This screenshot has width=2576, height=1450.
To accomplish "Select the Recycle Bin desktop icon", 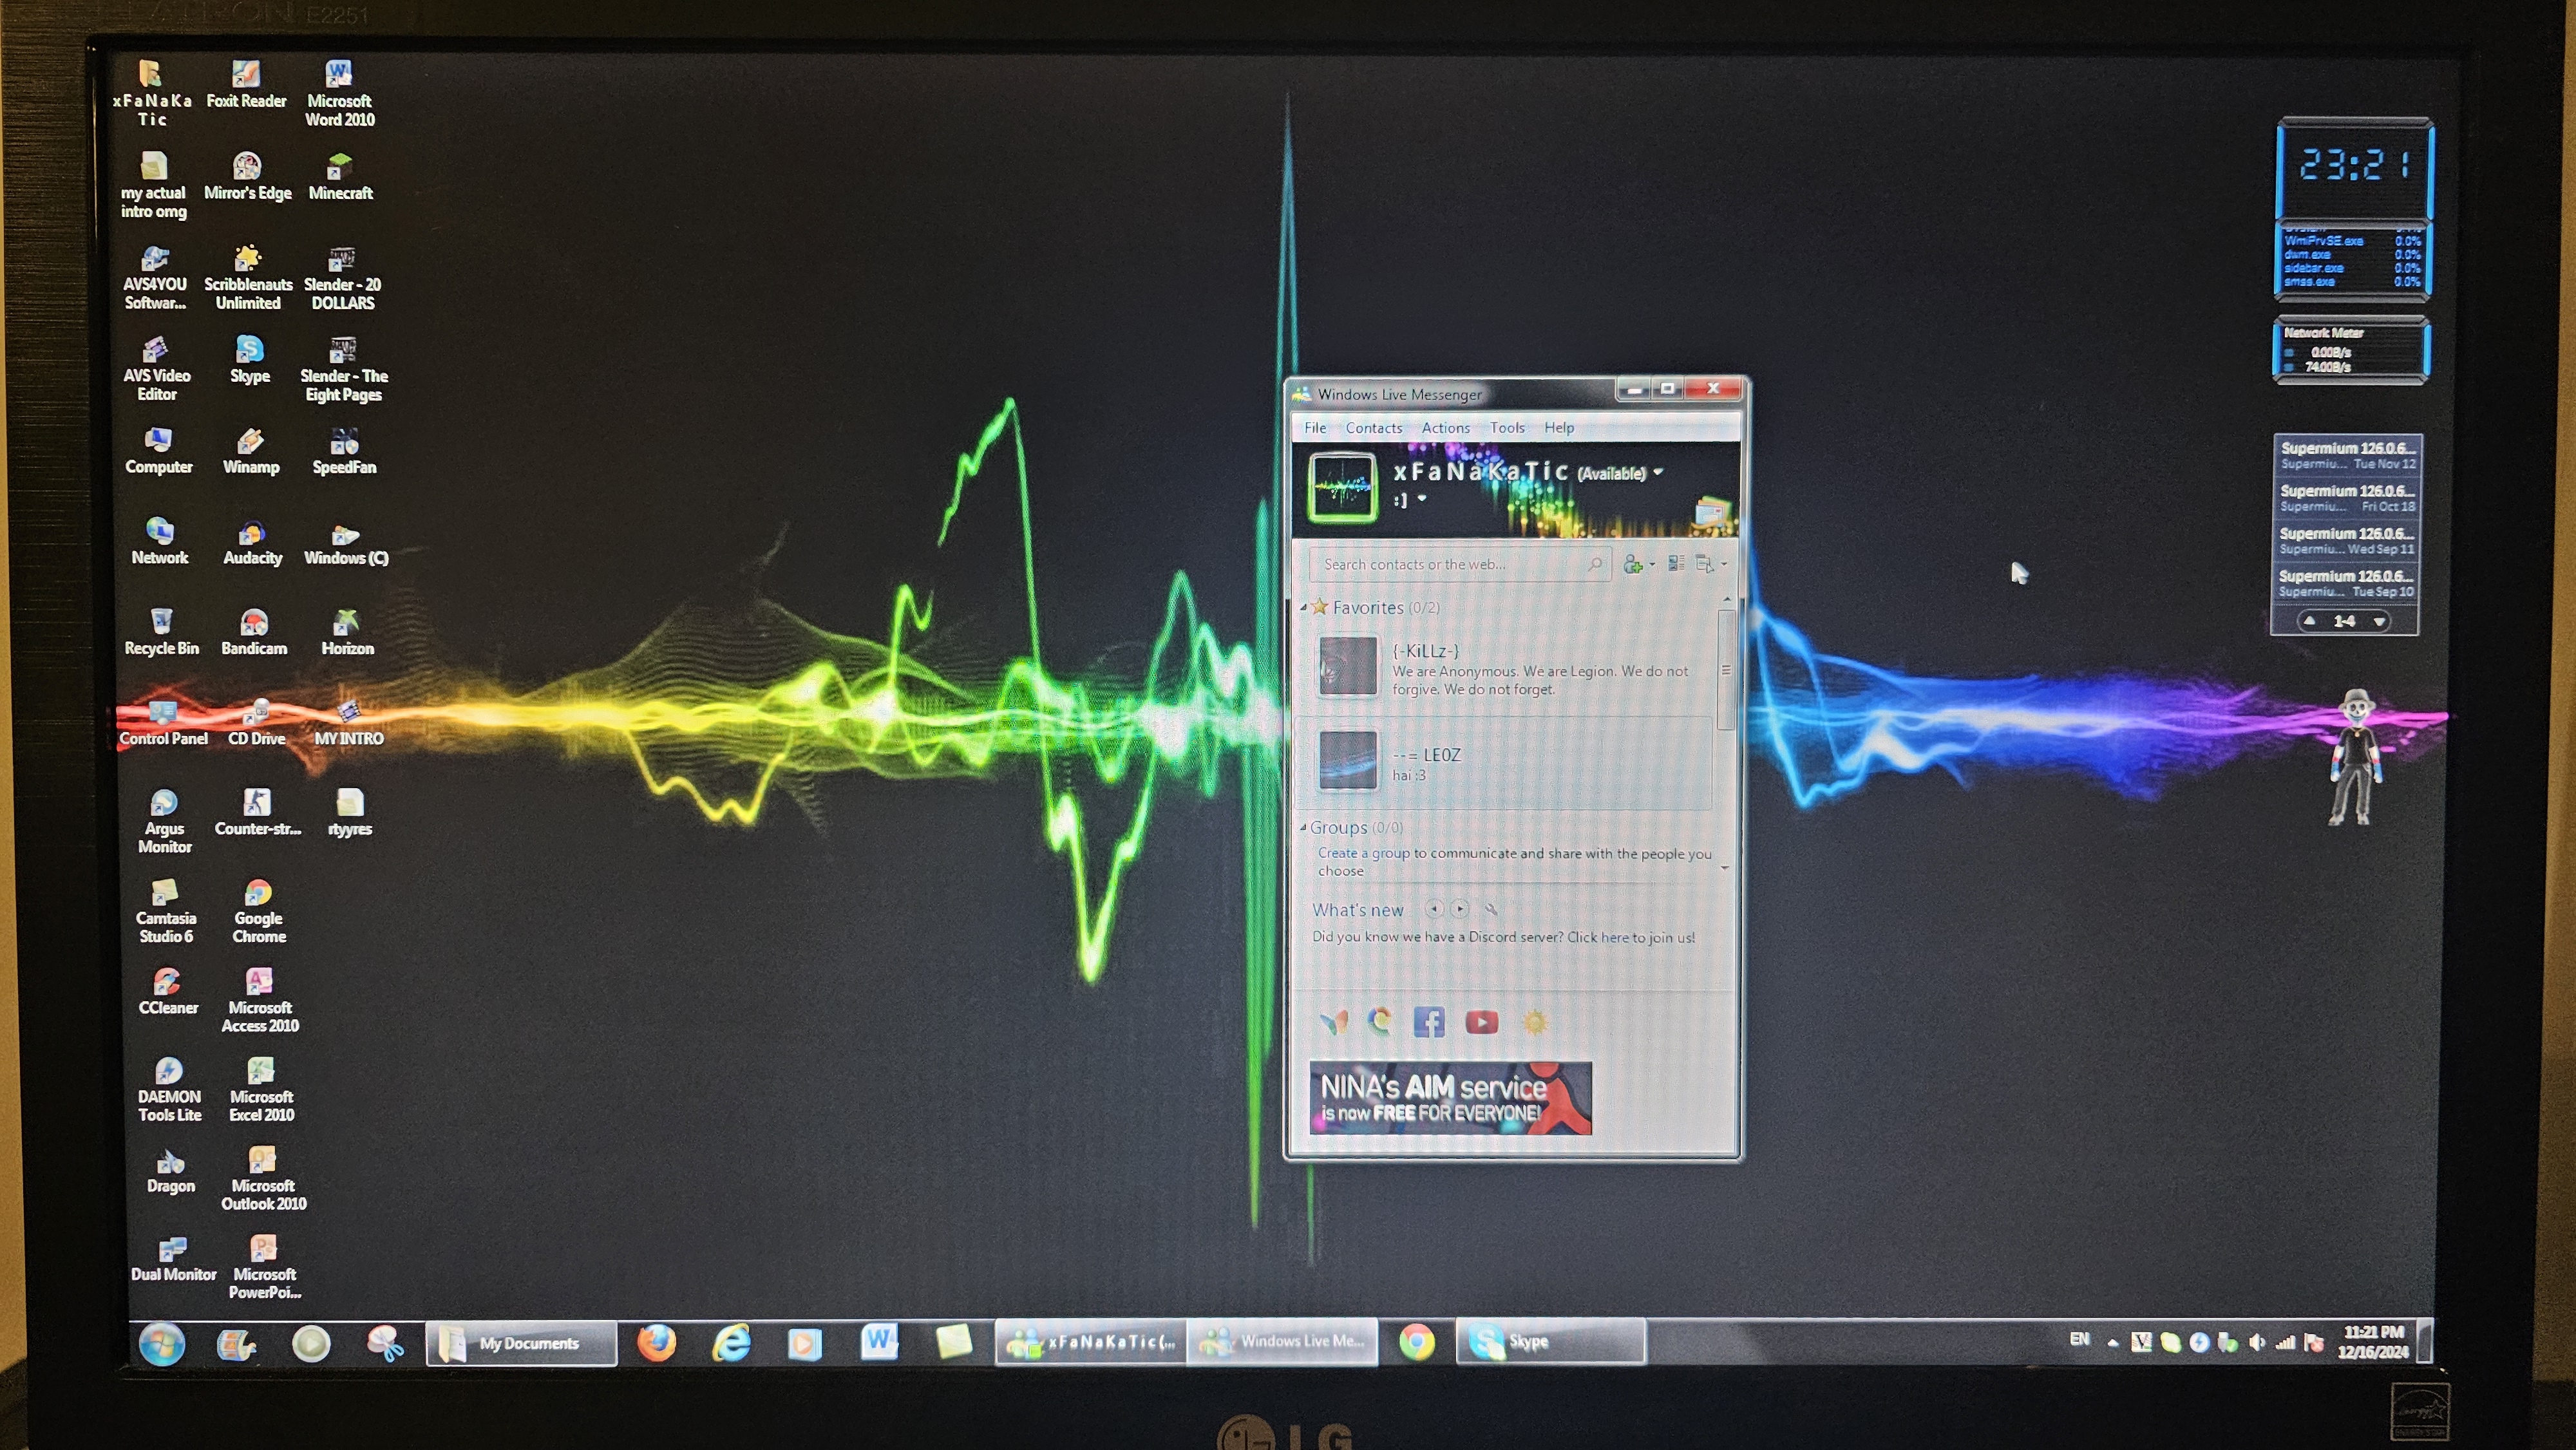I will pyautogui.click(x=161, y=632).
